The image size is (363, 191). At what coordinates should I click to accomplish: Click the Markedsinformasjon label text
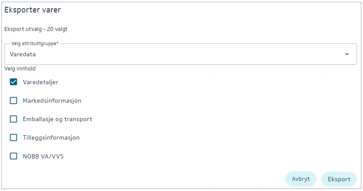(52, 101)
